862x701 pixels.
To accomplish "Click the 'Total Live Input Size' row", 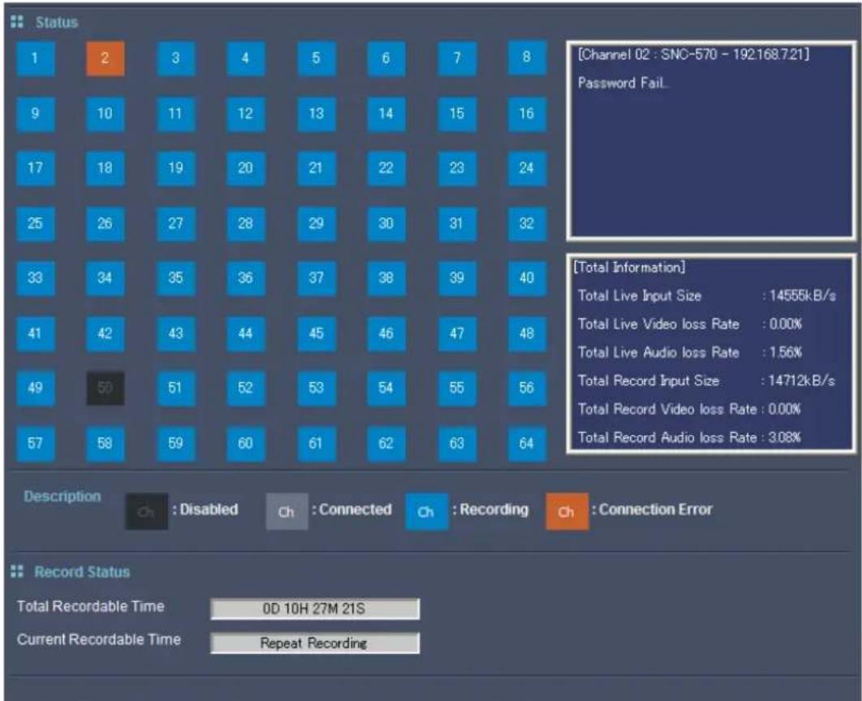I will [707, 295].
